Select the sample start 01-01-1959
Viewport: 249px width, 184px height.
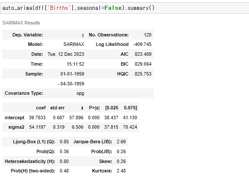(x=72, y=74)
